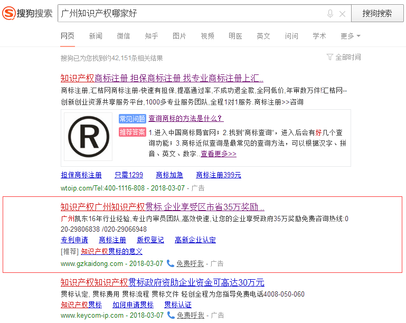This screenshot has height=323, width=406.
Task: Switch to the 新闻 tab
Action: pyautogui.click(x=96, y=36)
